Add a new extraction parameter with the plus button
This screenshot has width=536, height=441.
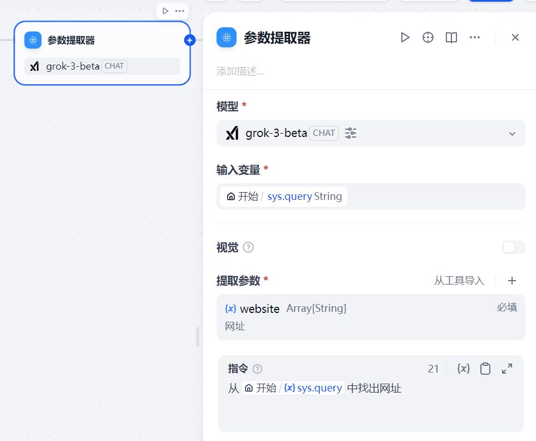512,281
